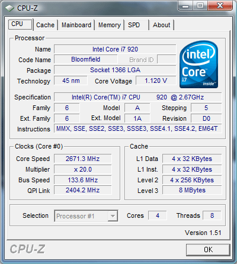Select the Memory tab
Screen dimensions: 237x264
click(110, 25)
